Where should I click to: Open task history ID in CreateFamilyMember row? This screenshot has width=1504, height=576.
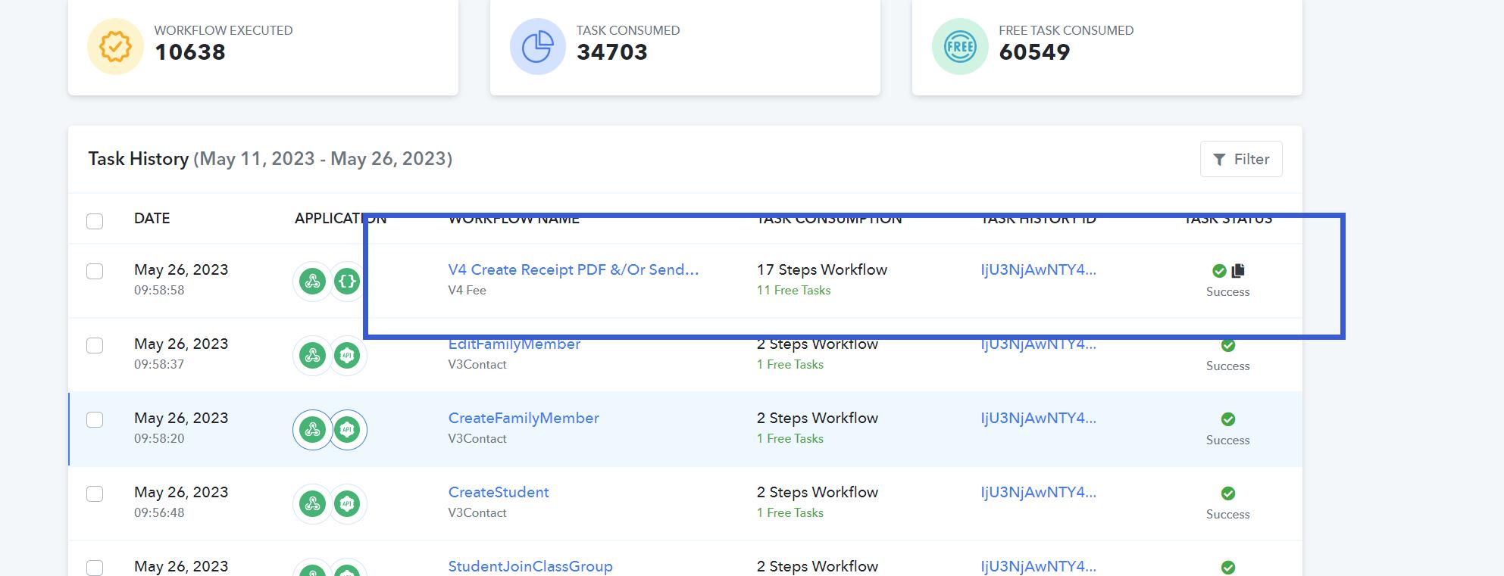coord(1038,418)
